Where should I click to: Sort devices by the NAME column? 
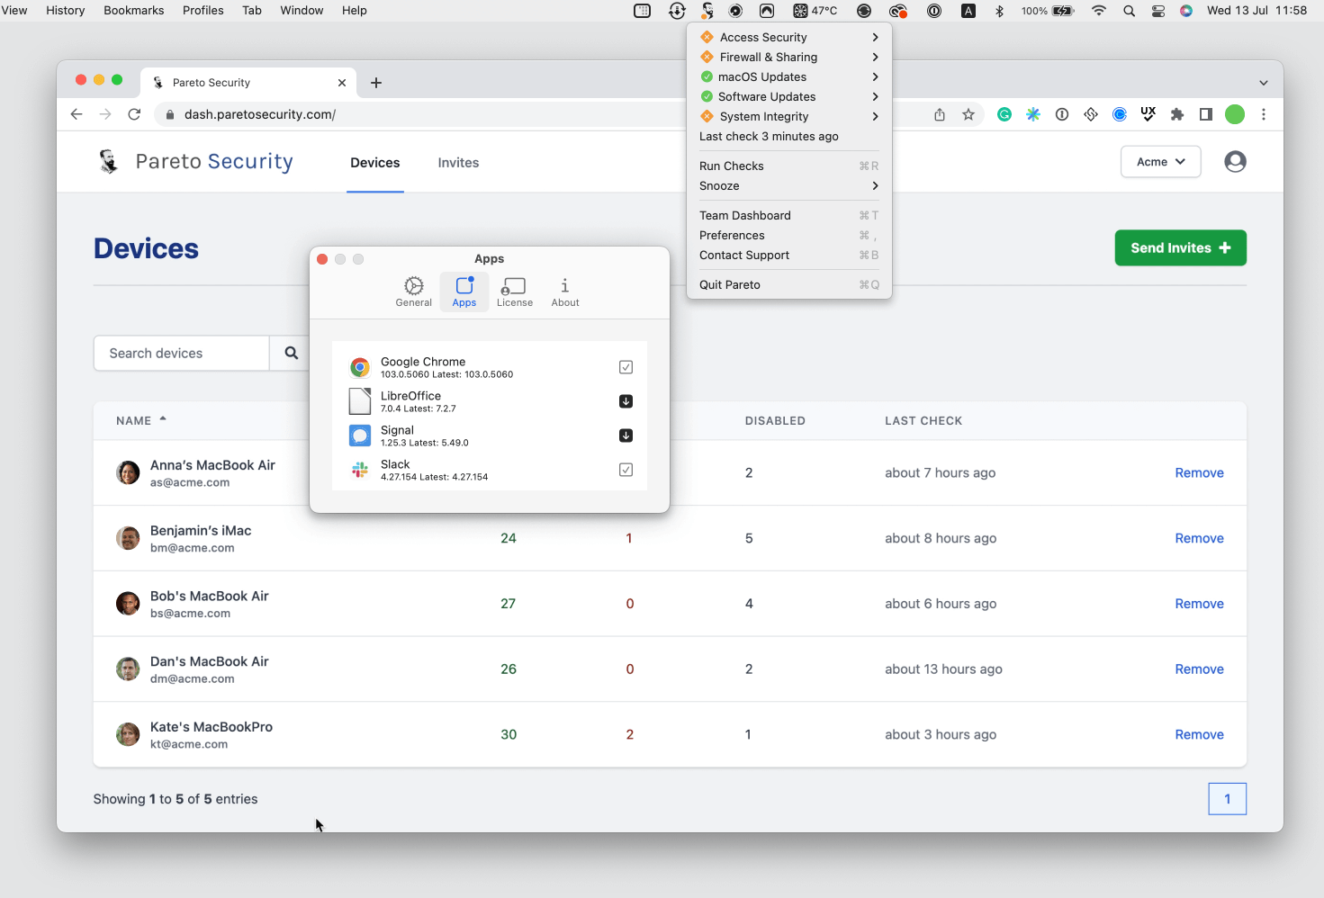tap(141, 420)
